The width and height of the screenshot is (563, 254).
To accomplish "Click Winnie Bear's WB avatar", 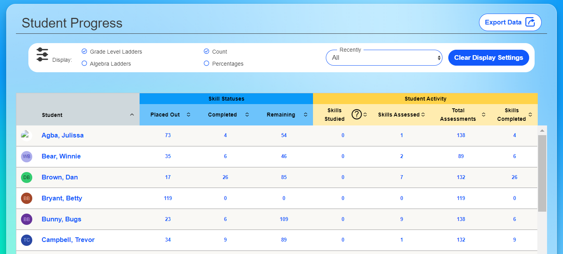I will click(x=26, y=157).
